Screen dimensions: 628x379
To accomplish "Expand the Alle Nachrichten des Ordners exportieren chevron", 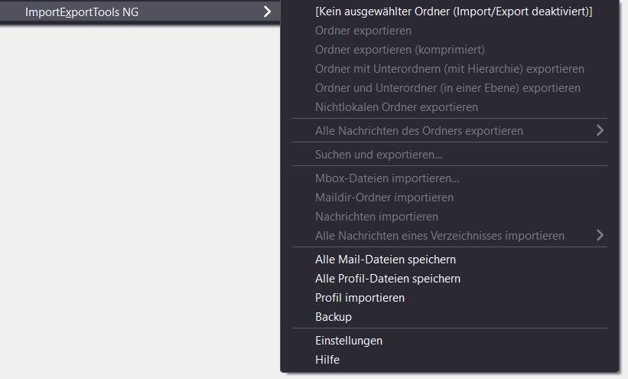I will (x=600, y=130).
